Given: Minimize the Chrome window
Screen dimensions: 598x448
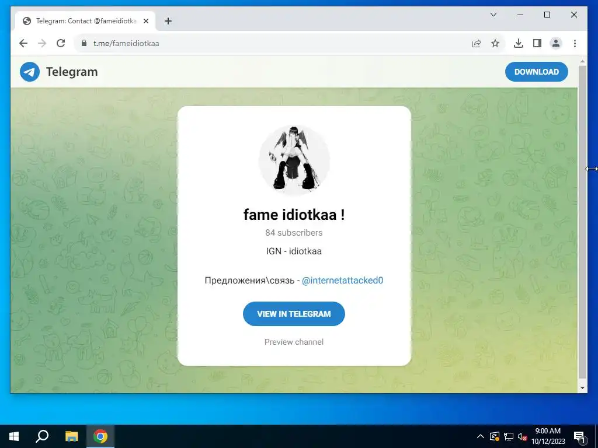Looking at the screenshot, I should click(520, 15).
